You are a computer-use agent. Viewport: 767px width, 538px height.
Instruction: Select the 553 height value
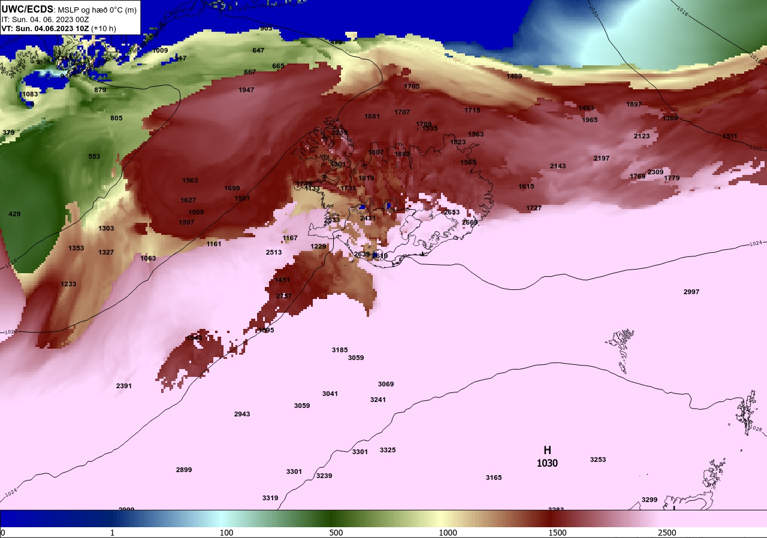(x=94, y=156)
